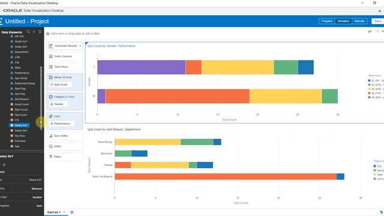Switch to the Prepare tab
Image resolution: width=384 pixels, height=216 pixels.
326,22
